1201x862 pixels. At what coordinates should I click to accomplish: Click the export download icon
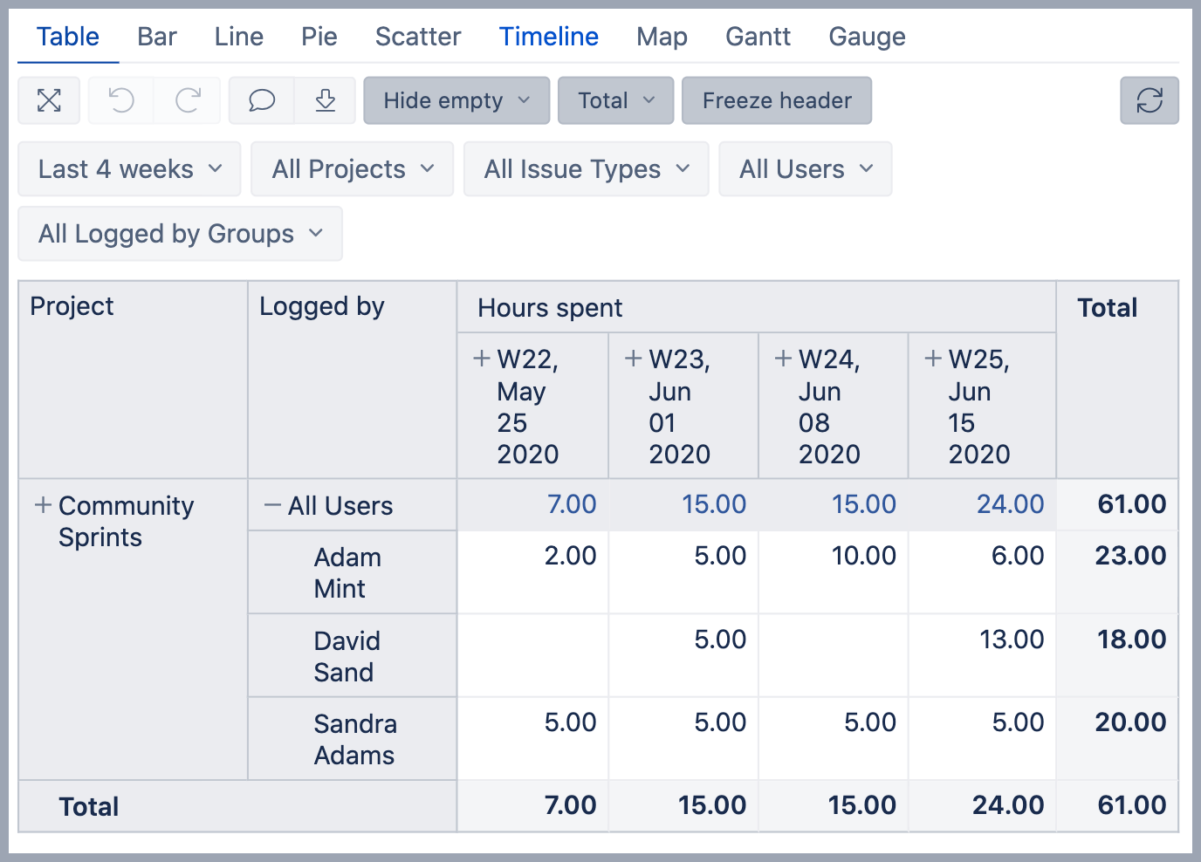(325, 100)
